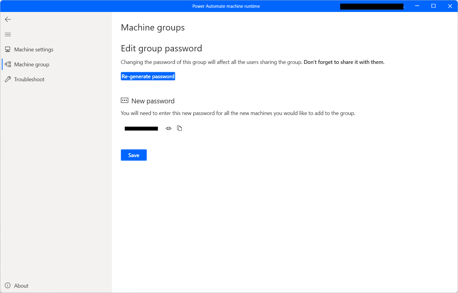Image resolution: width=458 pixels, height=293 pixels.
Task: Collapse the sidebar with the hamburger menu icon
Action: [x=8, y=35]
